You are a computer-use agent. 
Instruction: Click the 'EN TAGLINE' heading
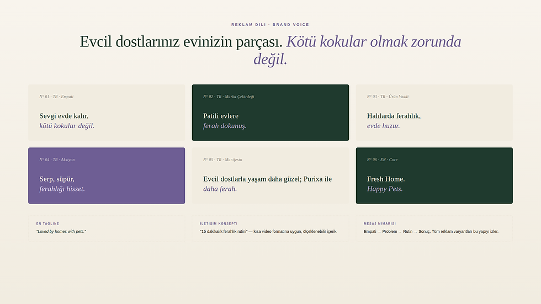pos(47,223)
